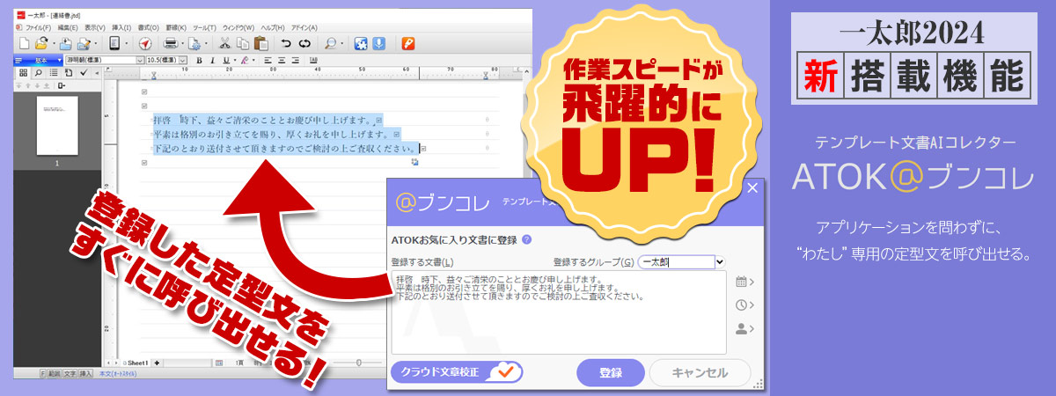Image resolution: width=1056 pixels, height=396 pixels.
Task: Click the orange pen icon in toolbar
Action: point(408,42)
